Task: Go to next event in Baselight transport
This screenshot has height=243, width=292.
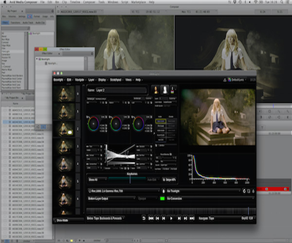Action: [185, 218]
